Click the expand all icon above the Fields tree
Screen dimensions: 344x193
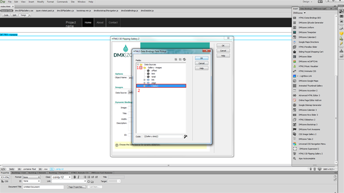[176, 59]
